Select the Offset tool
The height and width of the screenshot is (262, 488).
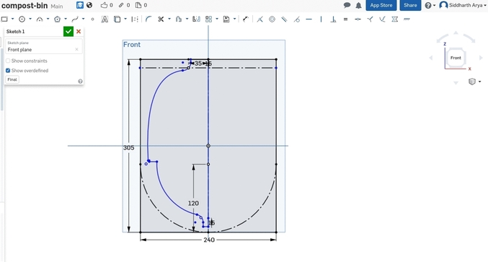(179, 19)
